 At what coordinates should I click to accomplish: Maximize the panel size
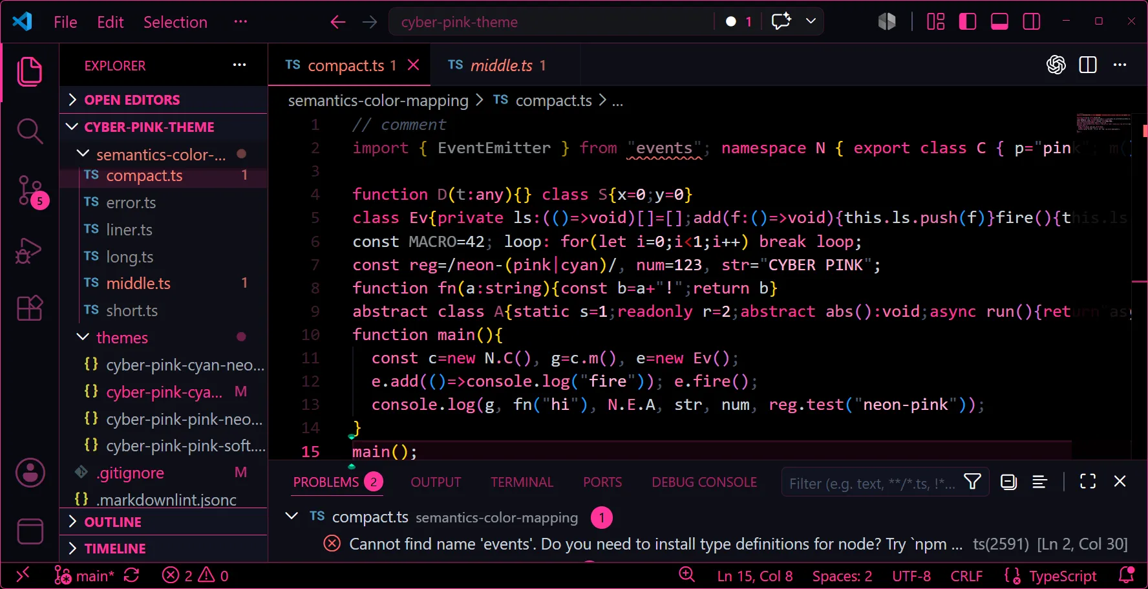point(1088,482)
